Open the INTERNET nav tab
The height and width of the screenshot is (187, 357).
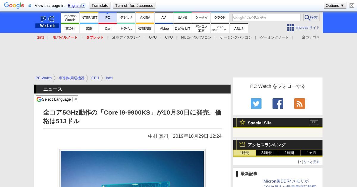[89, 18]
